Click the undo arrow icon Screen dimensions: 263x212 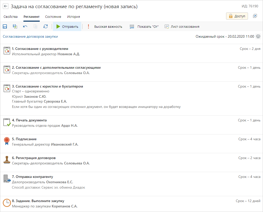[x=25, y=26]
